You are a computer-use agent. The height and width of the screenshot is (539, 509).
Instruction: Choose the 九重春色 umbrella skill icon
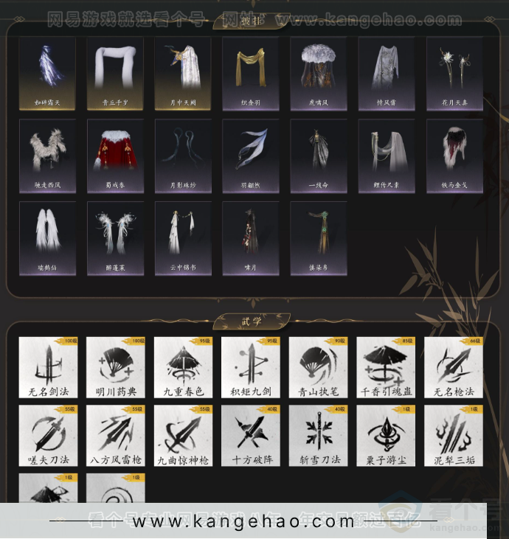tap(183, 367)
